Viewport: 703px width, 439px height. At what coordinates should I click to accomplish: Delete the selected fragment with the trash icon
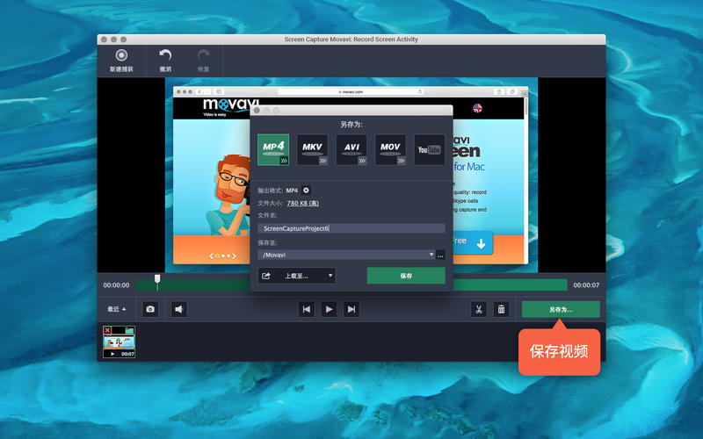point(501,309)
